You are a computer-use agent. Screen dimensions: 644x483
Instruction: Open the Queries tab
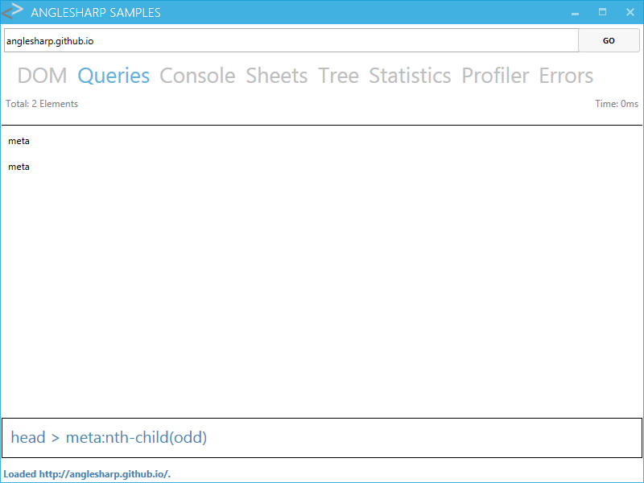[x=113, y=75]
